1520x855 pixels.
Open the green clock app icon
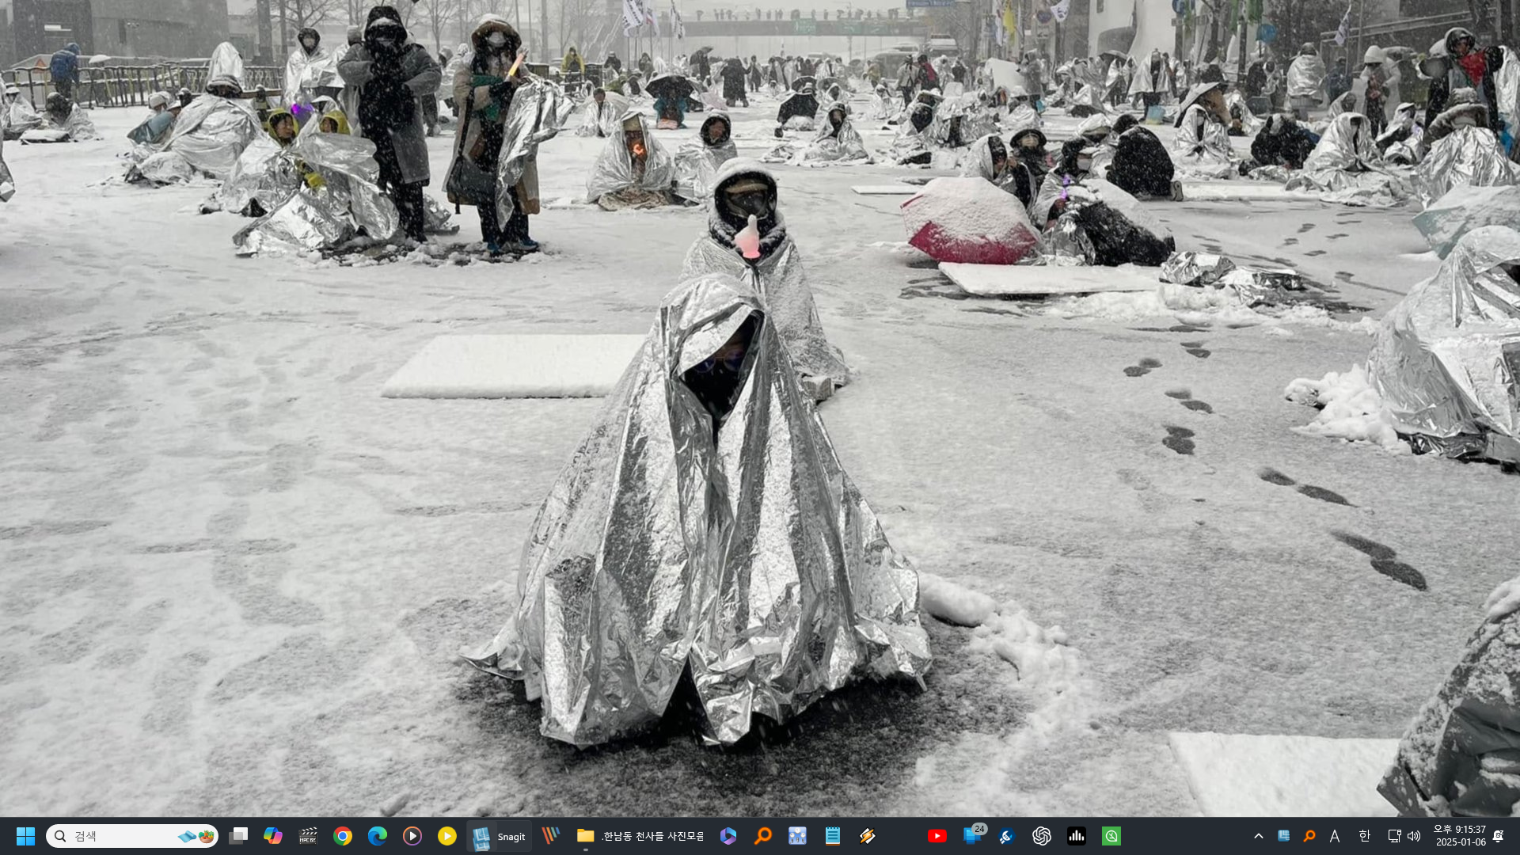click(x=1111, y=836)
